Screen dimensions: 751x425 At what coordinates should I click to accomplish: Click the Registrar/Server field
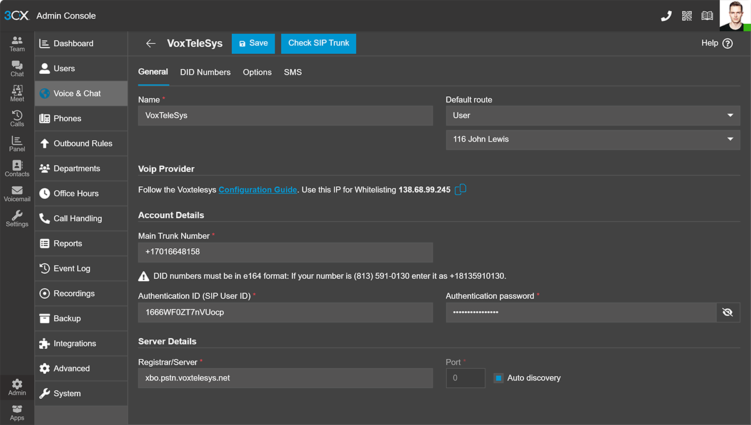286,378
